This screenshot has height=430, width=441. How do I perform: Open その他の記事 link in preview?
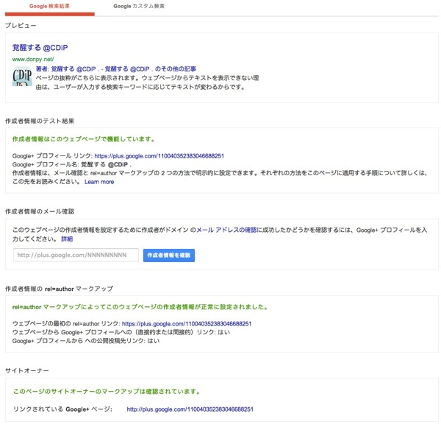pyautogui.click(x=176, y=68)
